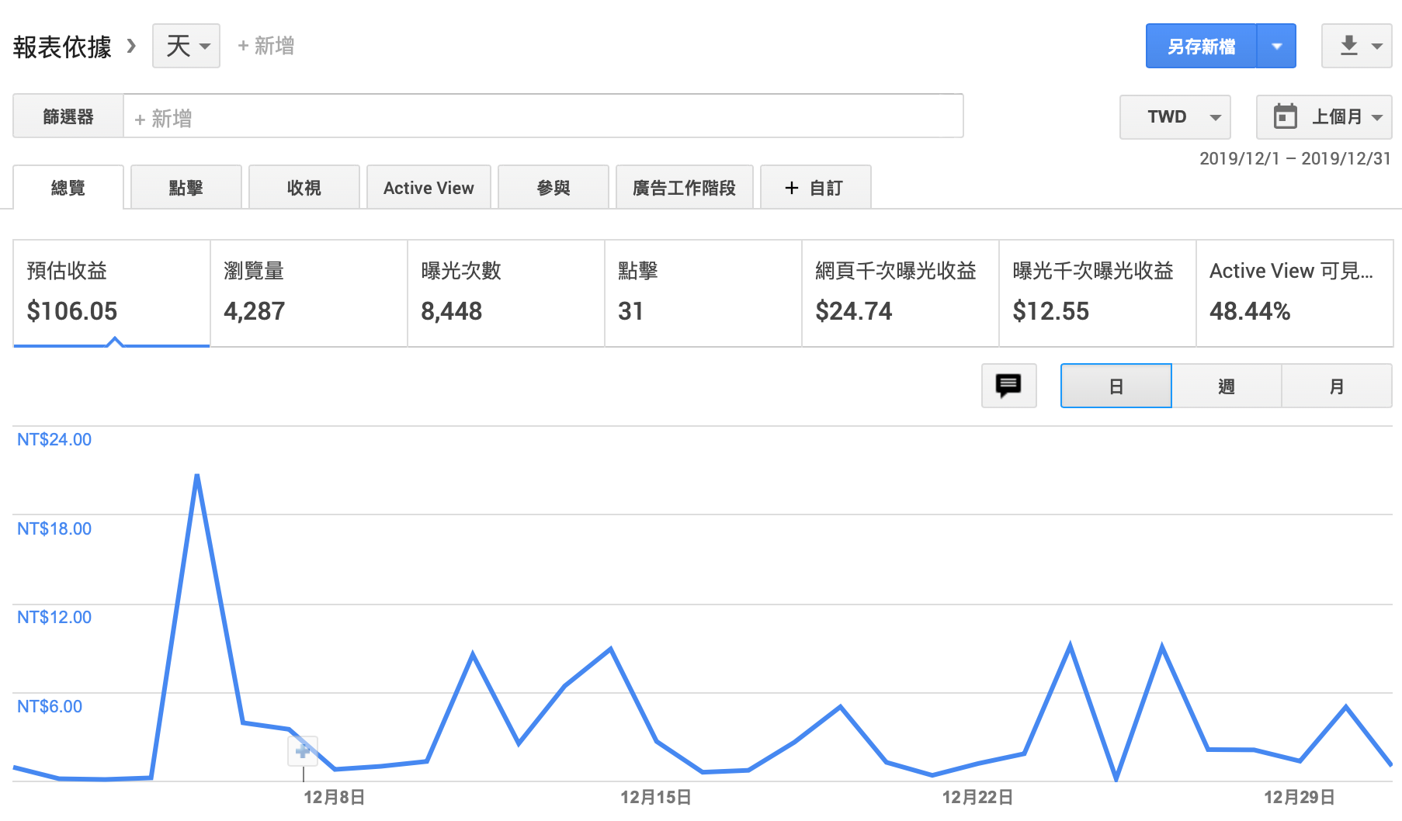
Task: Open the Active View tab
Action: click(x=429, y=188)
